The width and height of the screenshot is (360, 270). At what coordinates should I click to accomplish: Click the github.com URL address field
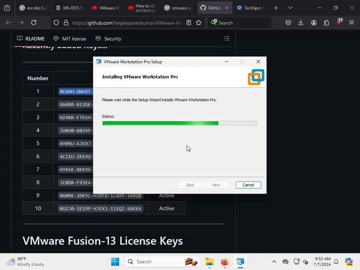click(127, 23)
